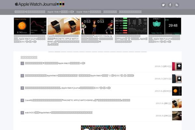Open rank 5 row thumbnail image
The height and width of the screenshot is (130, 195).
coord(177,116)
